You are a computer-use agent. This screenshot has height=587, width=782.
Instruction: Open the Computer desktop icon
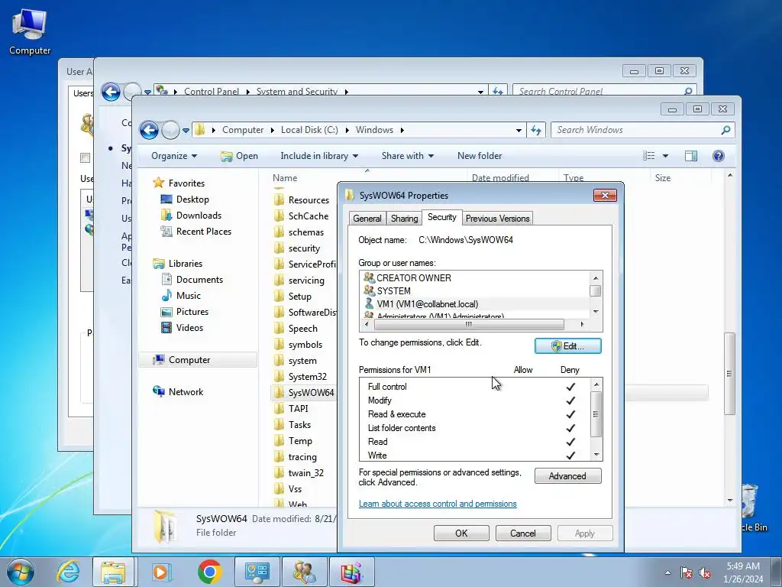pos(30,32)
